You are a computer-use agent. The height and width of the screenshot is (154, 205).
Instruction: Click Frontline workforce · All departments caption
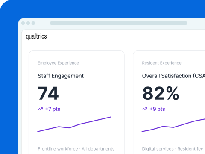pos(76,149)
